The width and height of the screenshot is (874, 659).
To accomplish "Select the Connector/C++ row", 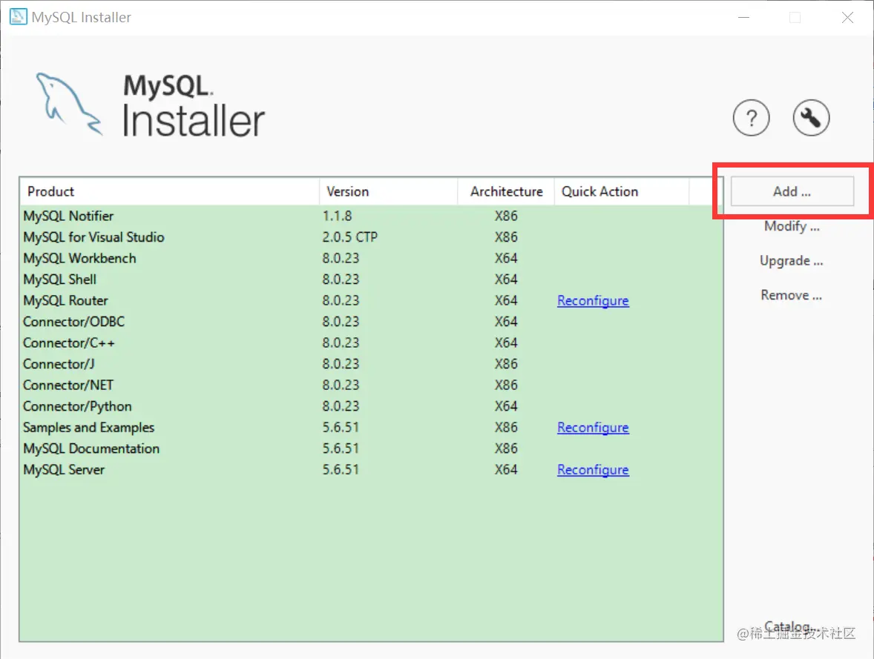I will [x=371, y=343].
